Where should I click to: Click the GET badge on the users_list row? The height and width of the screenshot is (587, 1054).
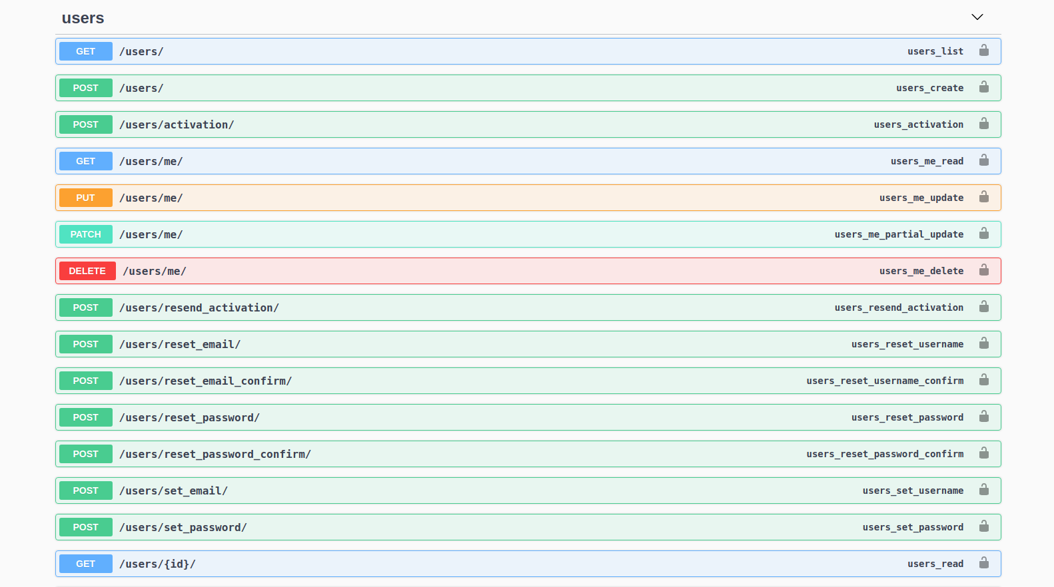click(86, 51)
